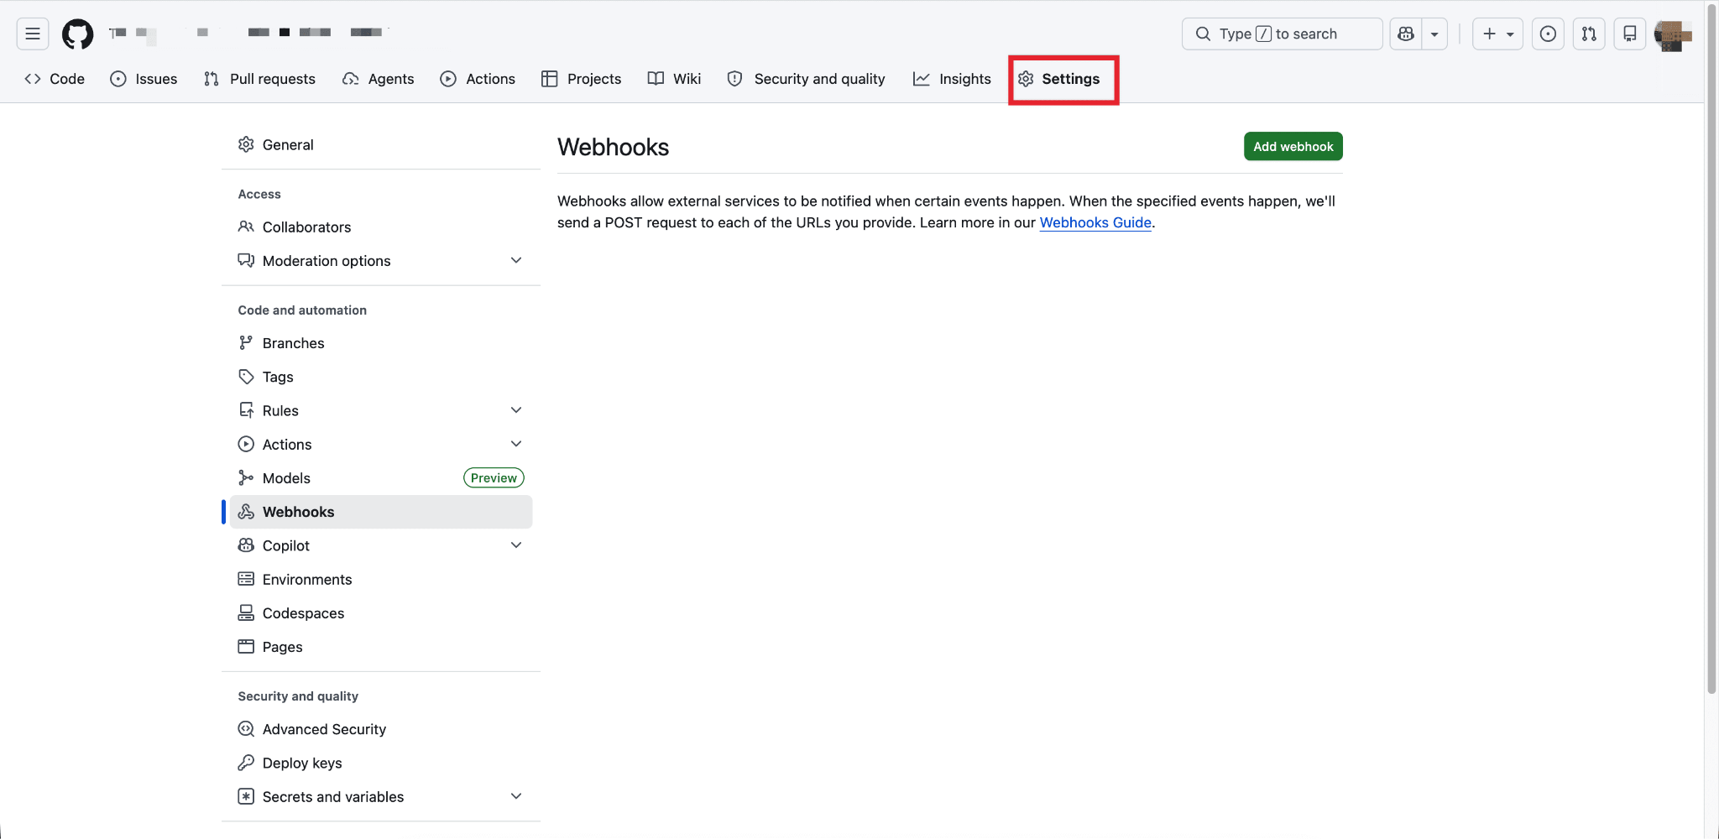Open pull requests icon in header
Screen dimensions: 1719x839
pyautogui.click(x=1589, y=34)
